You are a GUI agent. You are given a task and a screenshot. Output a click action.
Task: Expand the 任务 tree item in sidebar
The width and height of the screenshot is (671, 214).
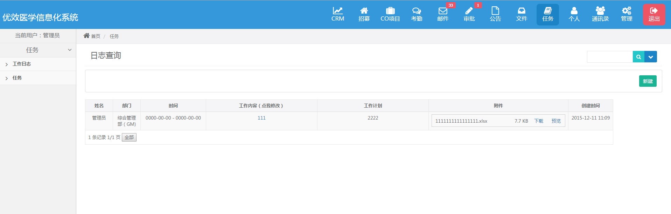click(7, 78)
